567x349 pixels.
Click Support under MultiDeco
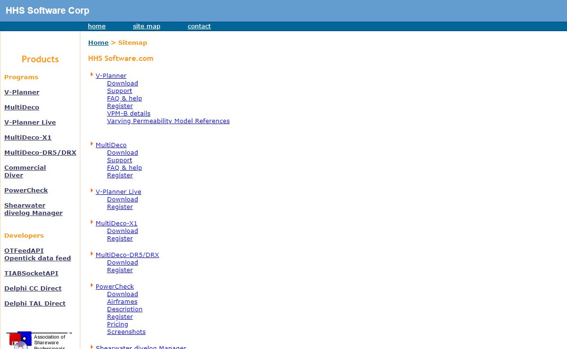click(120, 160)
